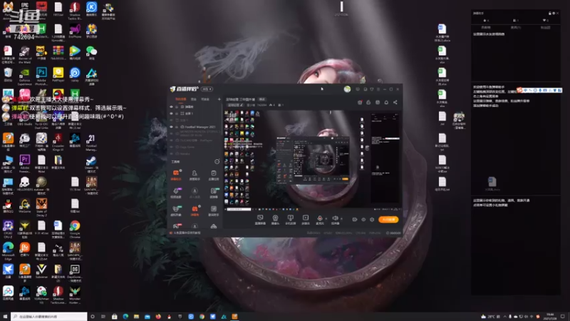
Task: Select the first scene tab highlighted in orange
Action: point(181,99)
